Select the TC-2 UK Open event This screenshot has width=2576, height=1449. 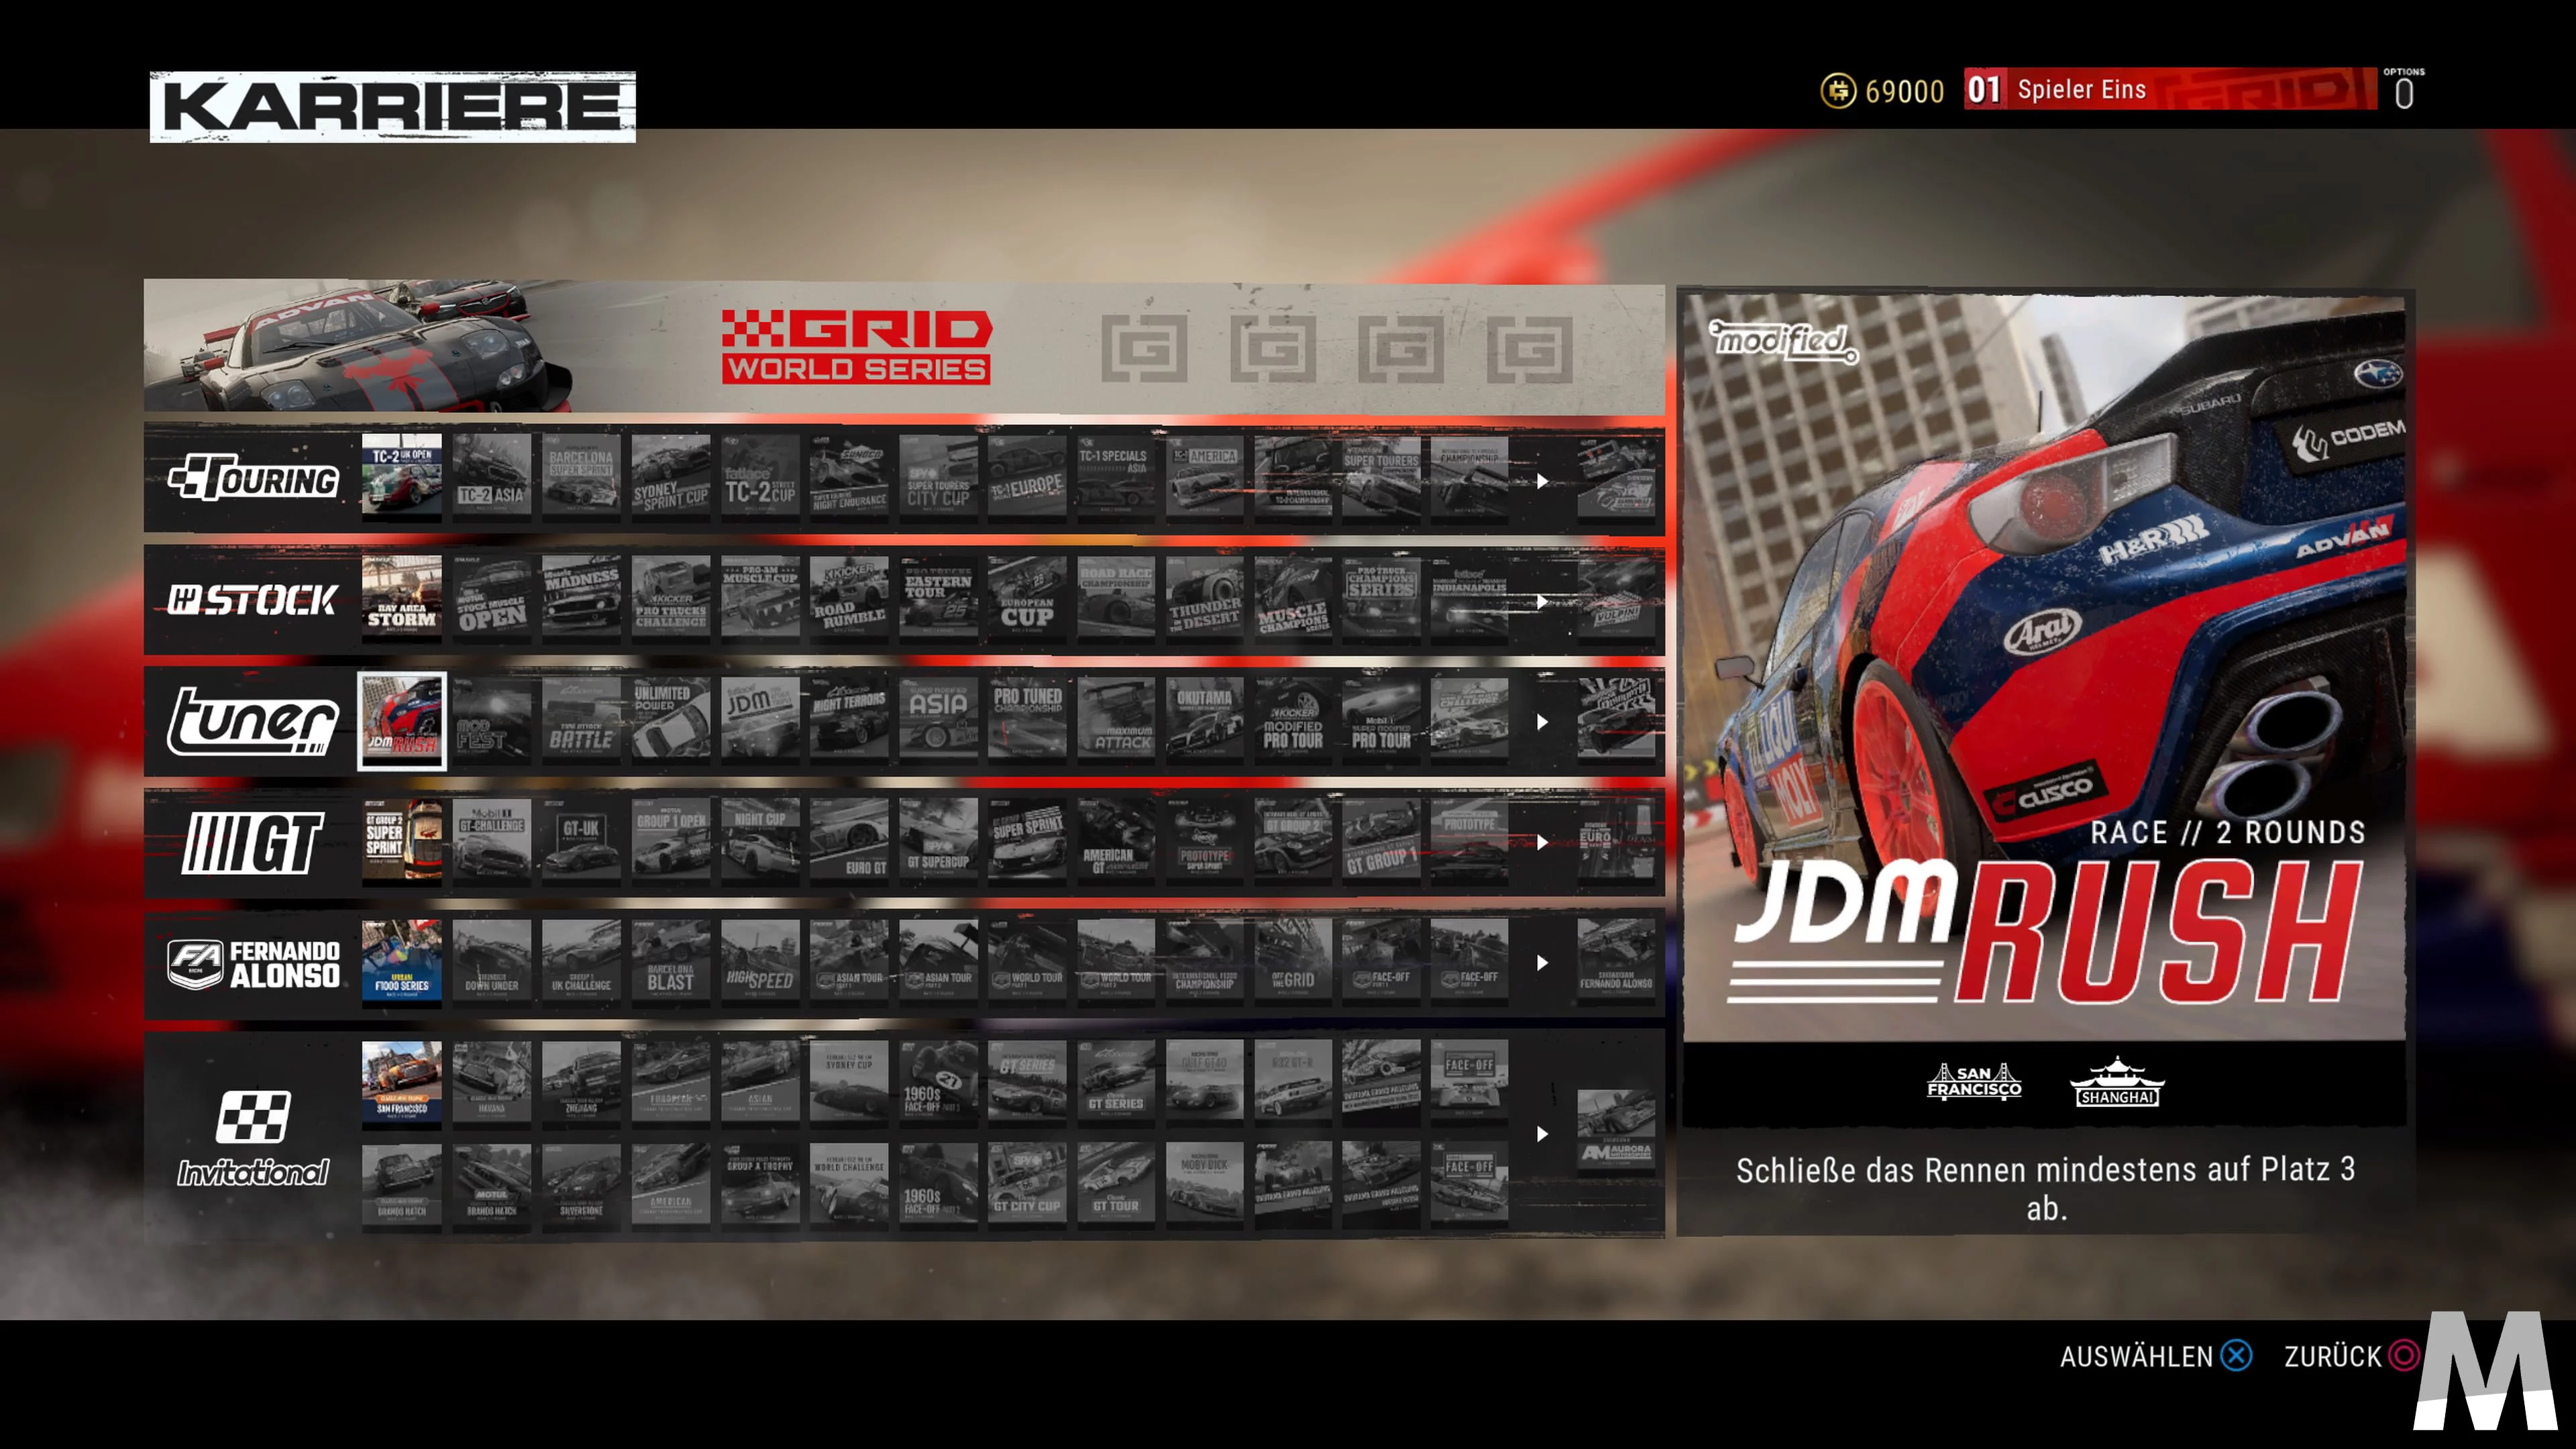coord(401,478)
